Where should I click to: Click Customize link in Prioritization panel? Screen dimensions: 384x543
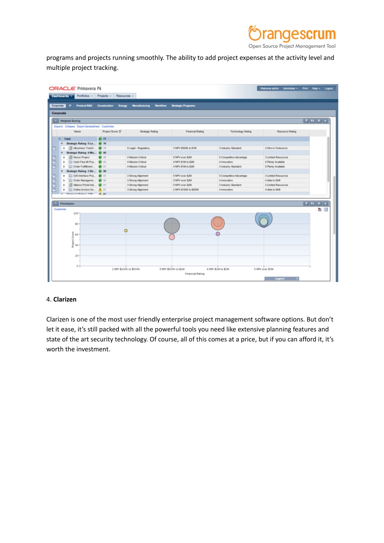(60, 209)
